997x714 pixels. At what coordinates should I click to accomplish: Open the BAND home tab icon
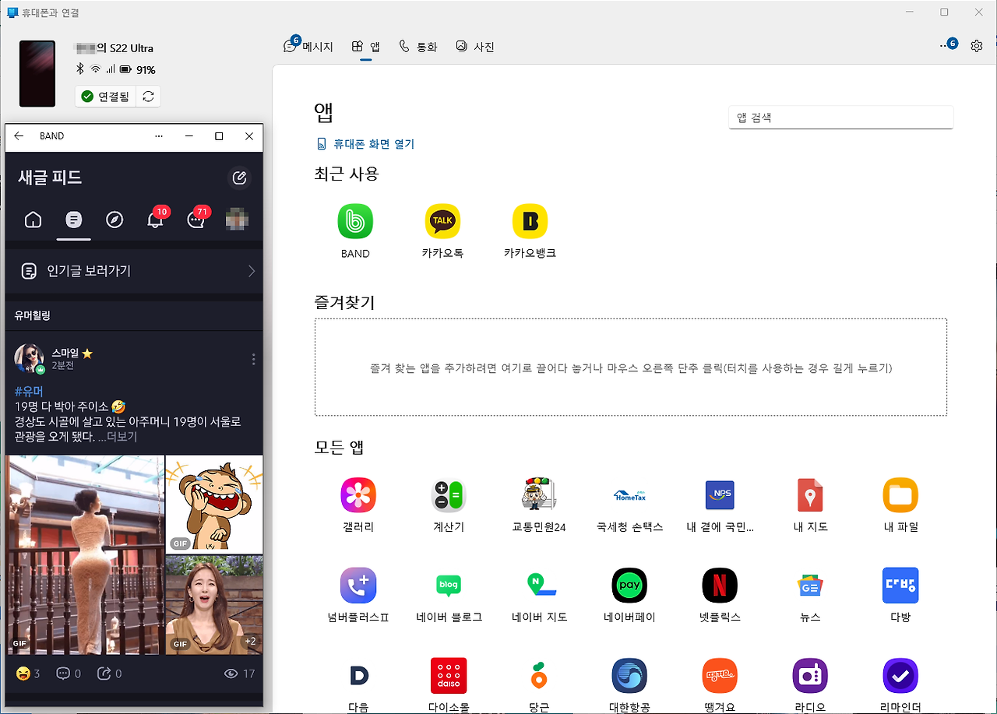pyautogui.click(x=33, y=220)
